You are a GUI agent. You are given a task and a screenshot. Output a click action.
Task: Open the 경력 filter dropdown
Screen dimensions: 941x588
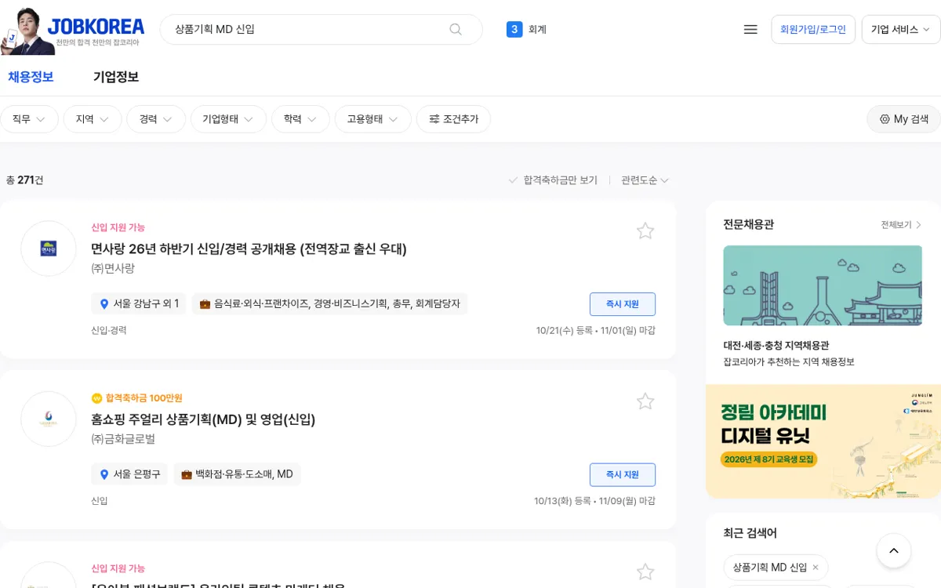click(x=156, y=119)
